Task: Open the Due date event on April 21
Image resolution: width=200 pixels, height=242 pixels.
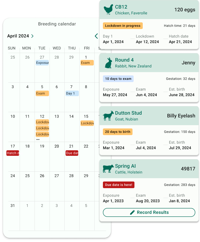Action: [x=72, y=153]
